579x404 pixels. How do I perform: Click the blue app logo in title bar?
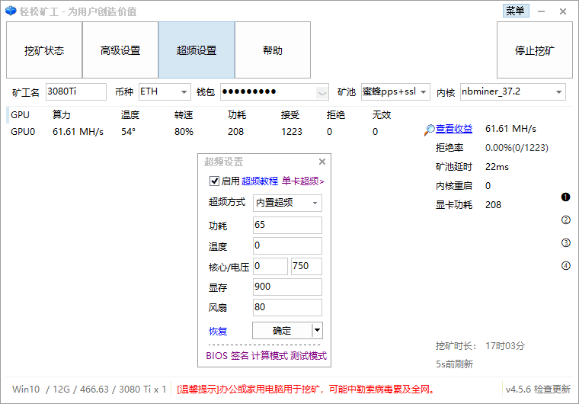(10, 11)
